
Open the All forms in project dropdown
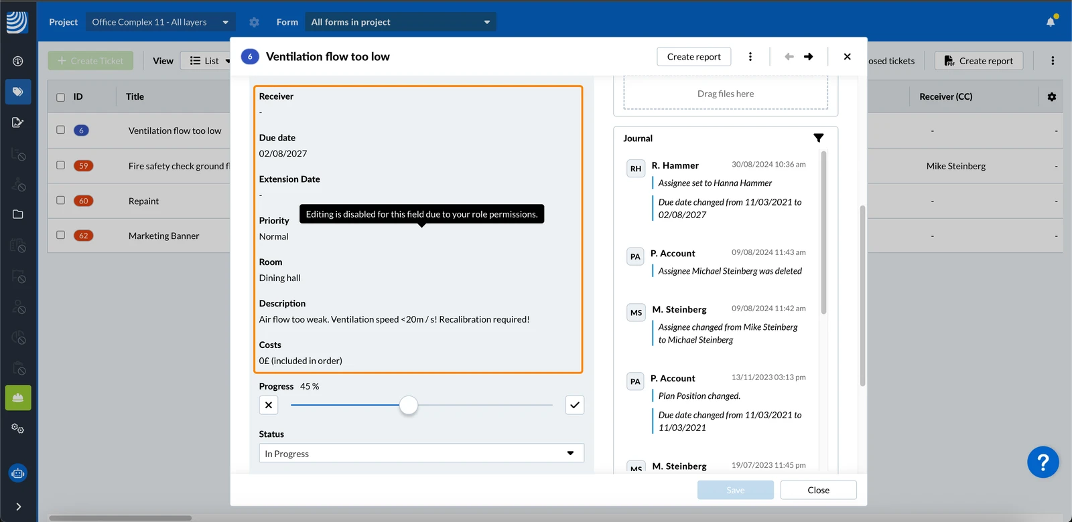coord(401,22)
